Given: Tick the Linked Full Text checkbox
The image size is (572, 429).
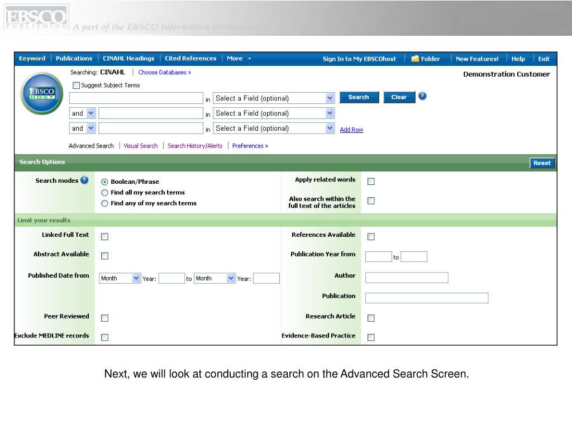Looking at the screenshot, I should pos(104,237).
